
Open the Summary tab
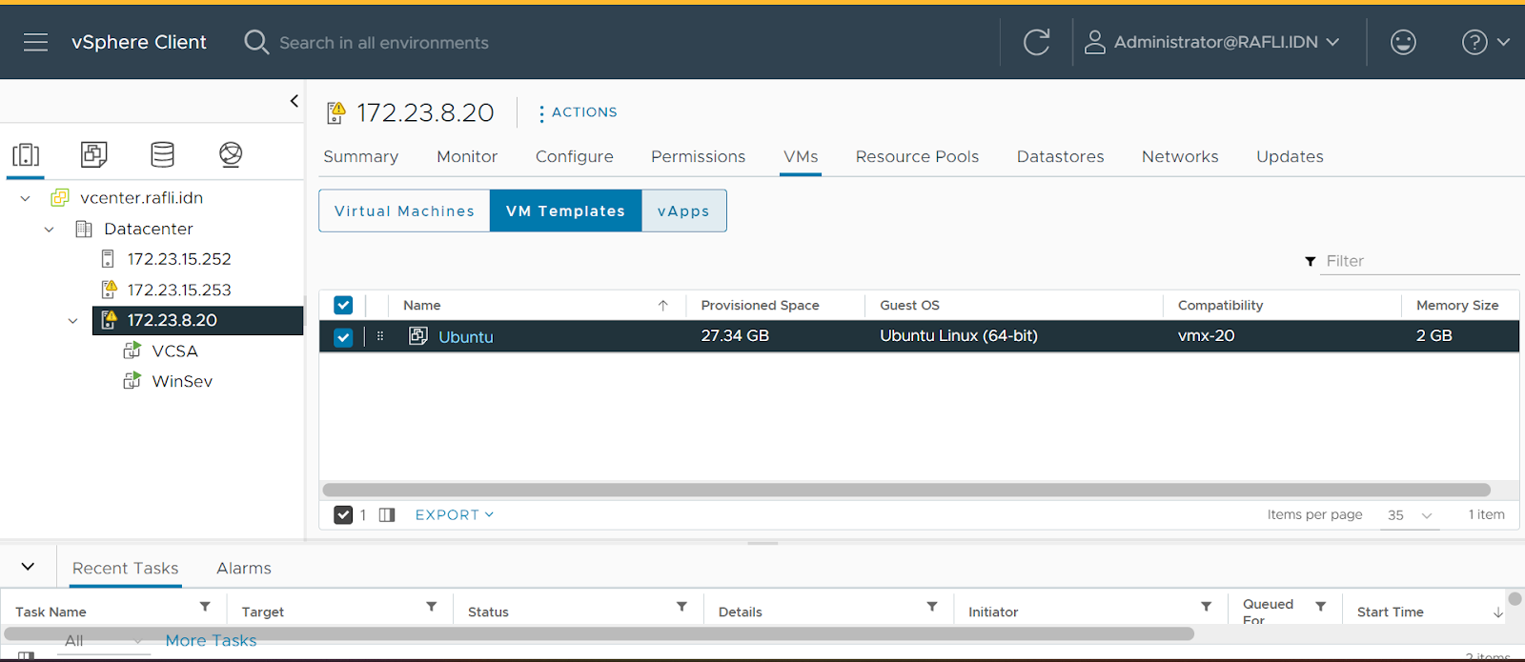pos(360,156)
